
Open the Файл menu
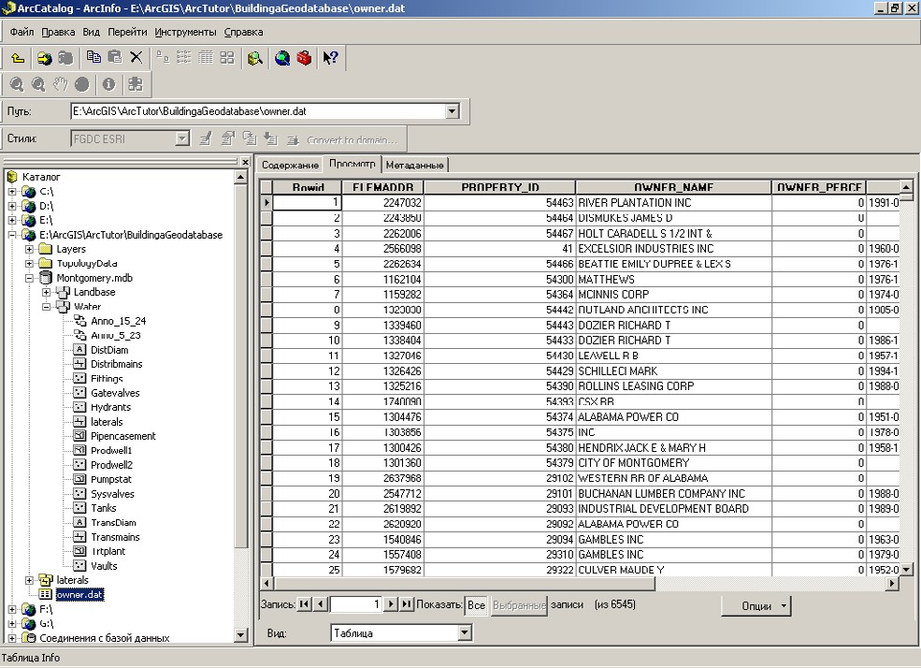22,32
